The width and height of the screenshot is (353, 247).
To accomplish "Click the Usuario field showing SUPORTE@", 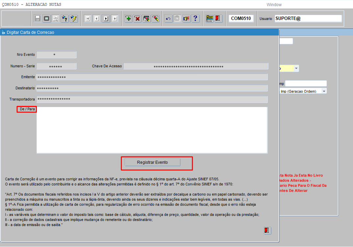I will 308,18.
